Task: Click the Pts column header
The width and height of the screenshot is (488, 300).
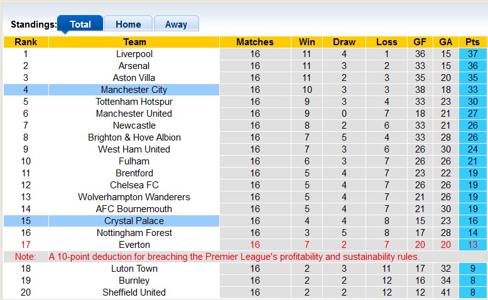Action: pyautogui.click(x=472, y=42)
